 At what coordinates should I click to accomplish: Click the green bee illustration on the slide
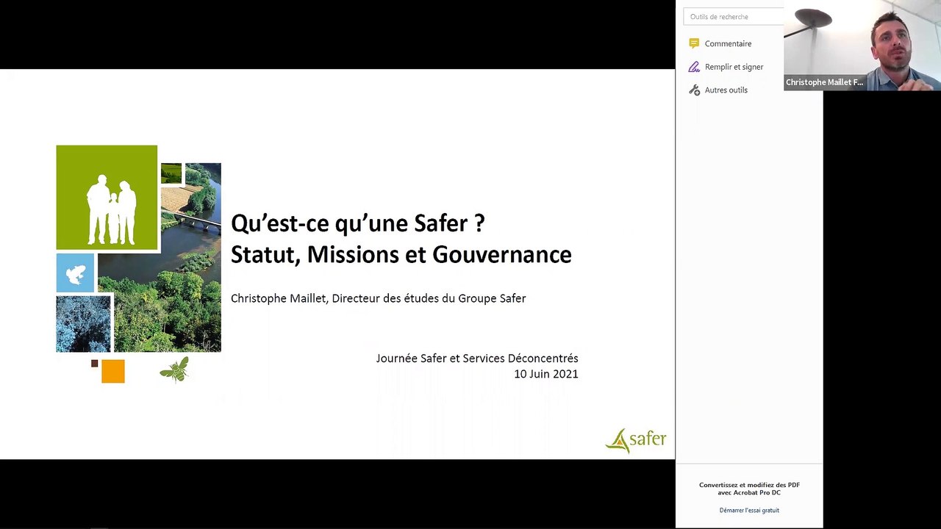(x=174, y=370)
